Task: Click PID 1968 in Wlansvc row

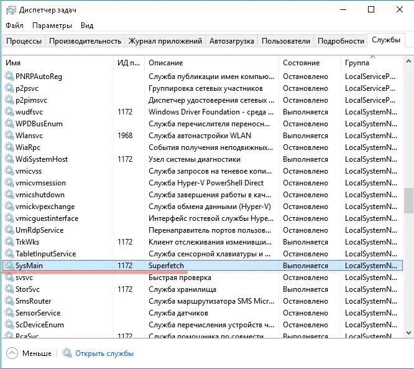Action: pos(125,136)
